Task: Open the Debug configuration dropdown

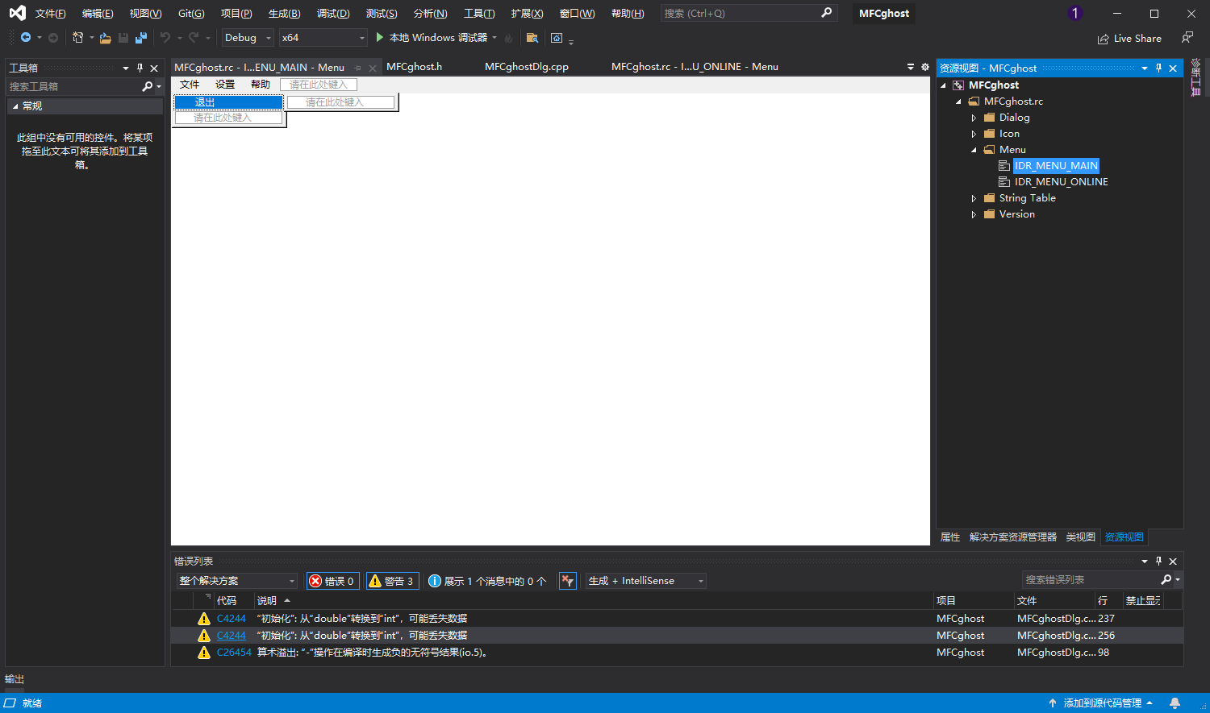Action: pos(248,38)
